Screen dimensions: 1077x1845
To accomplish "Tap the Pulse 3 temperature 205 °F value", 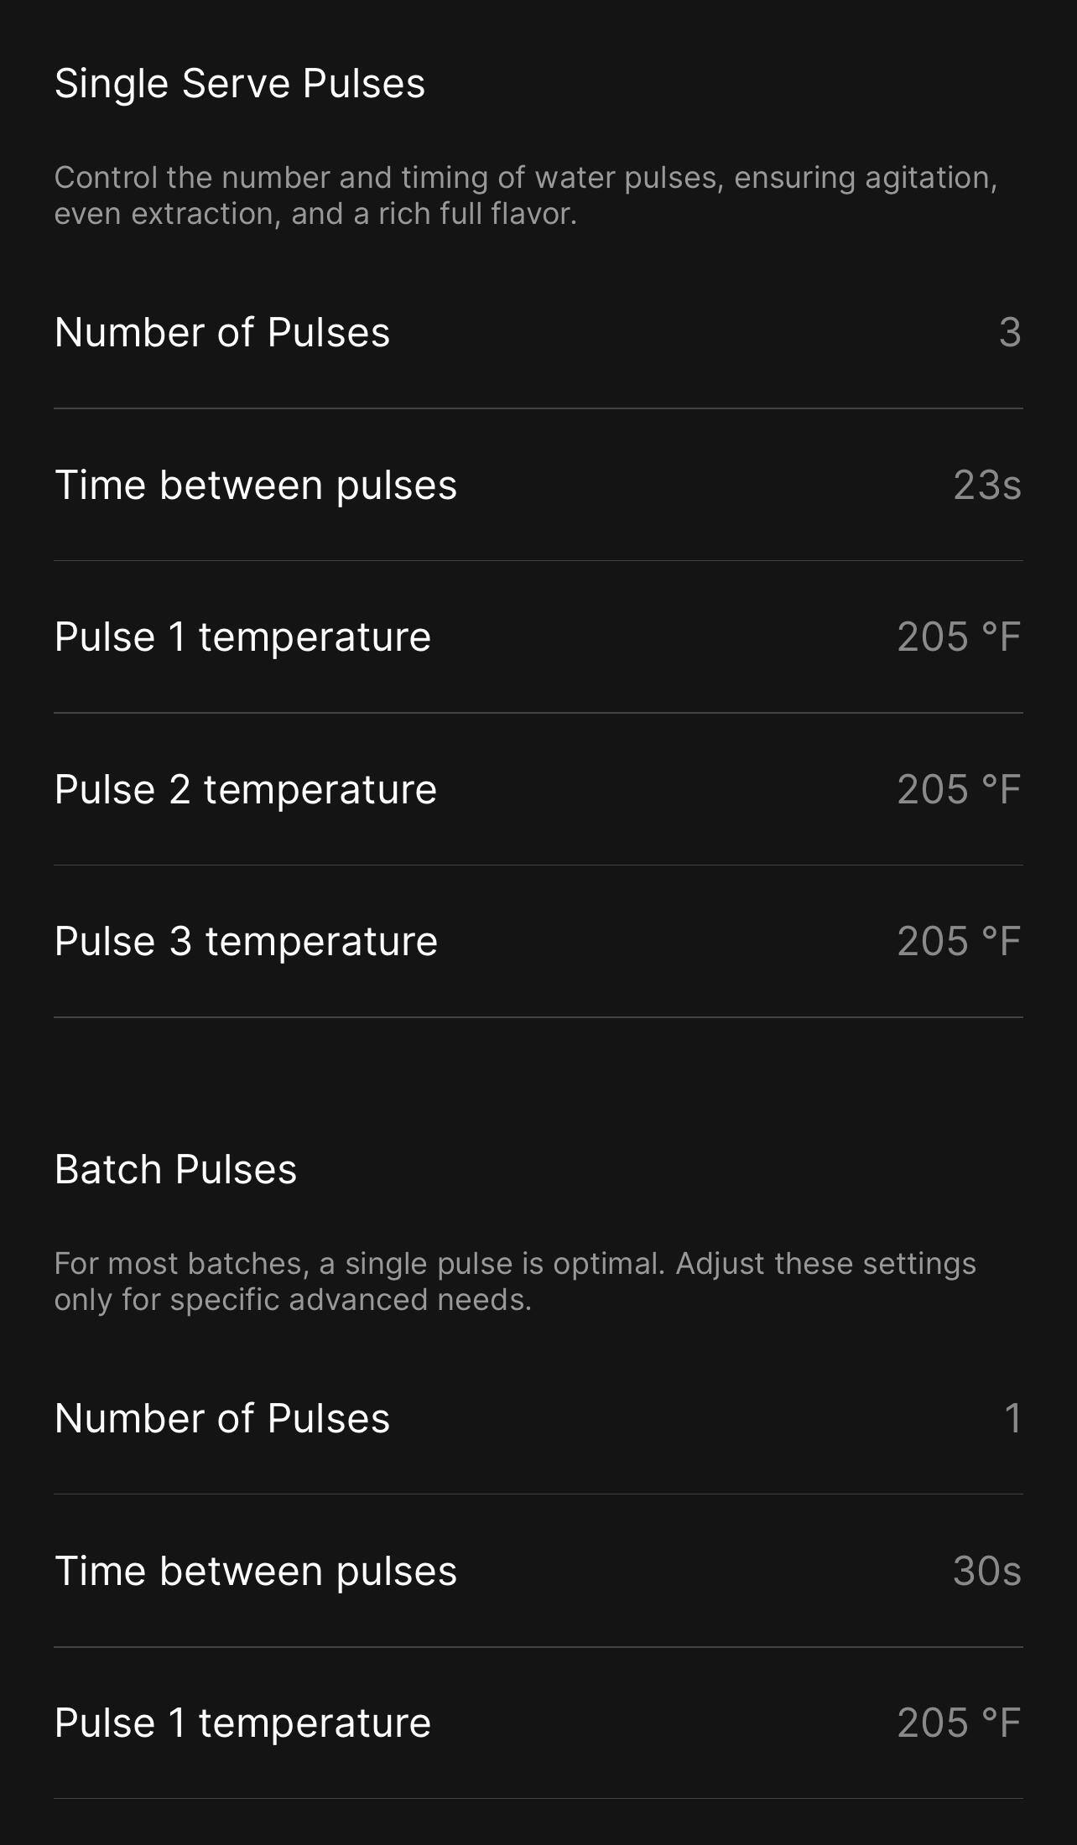I will point(959,942).
